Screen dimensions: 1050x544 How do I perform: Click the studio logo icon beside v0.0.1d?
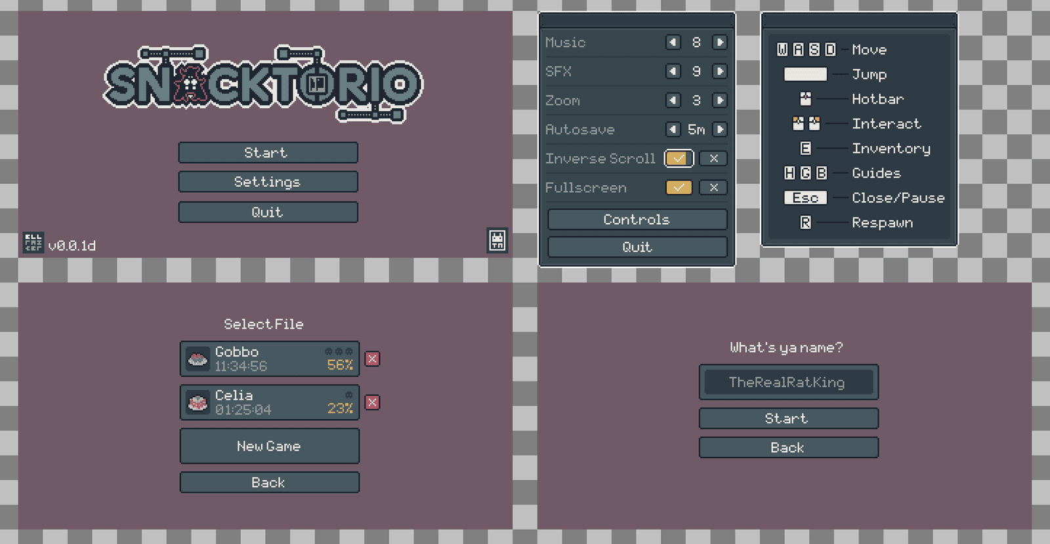33,243
